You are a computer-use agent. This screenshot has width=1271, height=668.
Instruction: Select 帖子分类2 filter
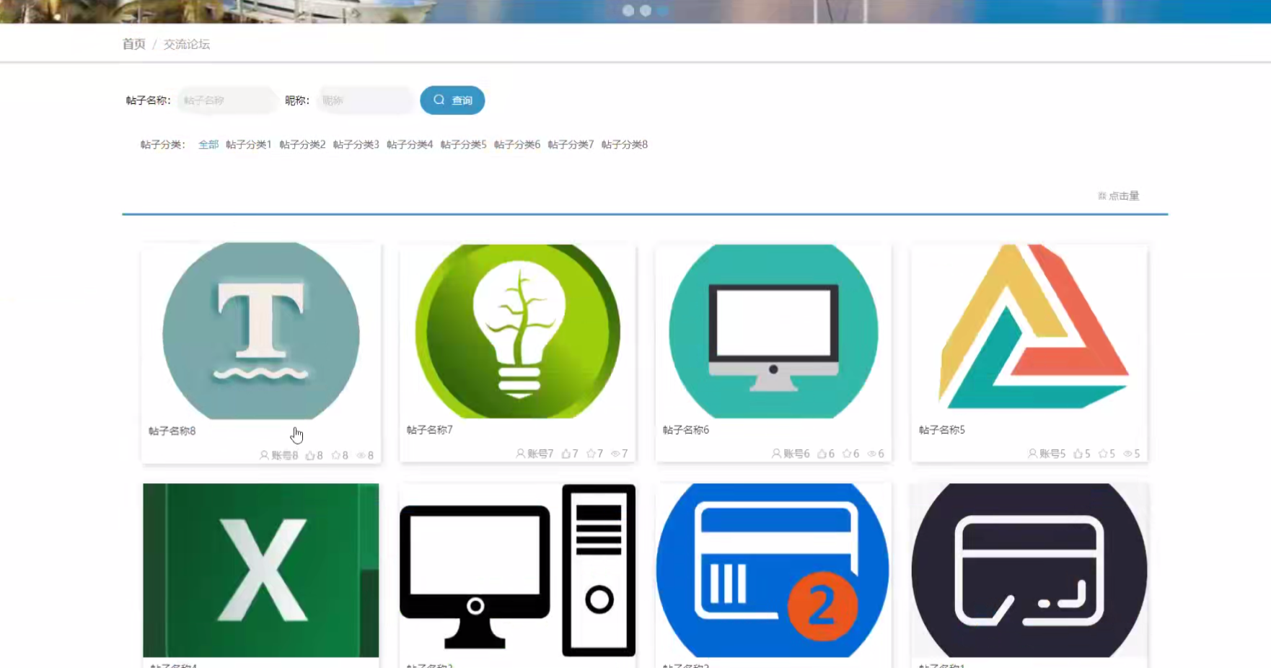point(302,144)
